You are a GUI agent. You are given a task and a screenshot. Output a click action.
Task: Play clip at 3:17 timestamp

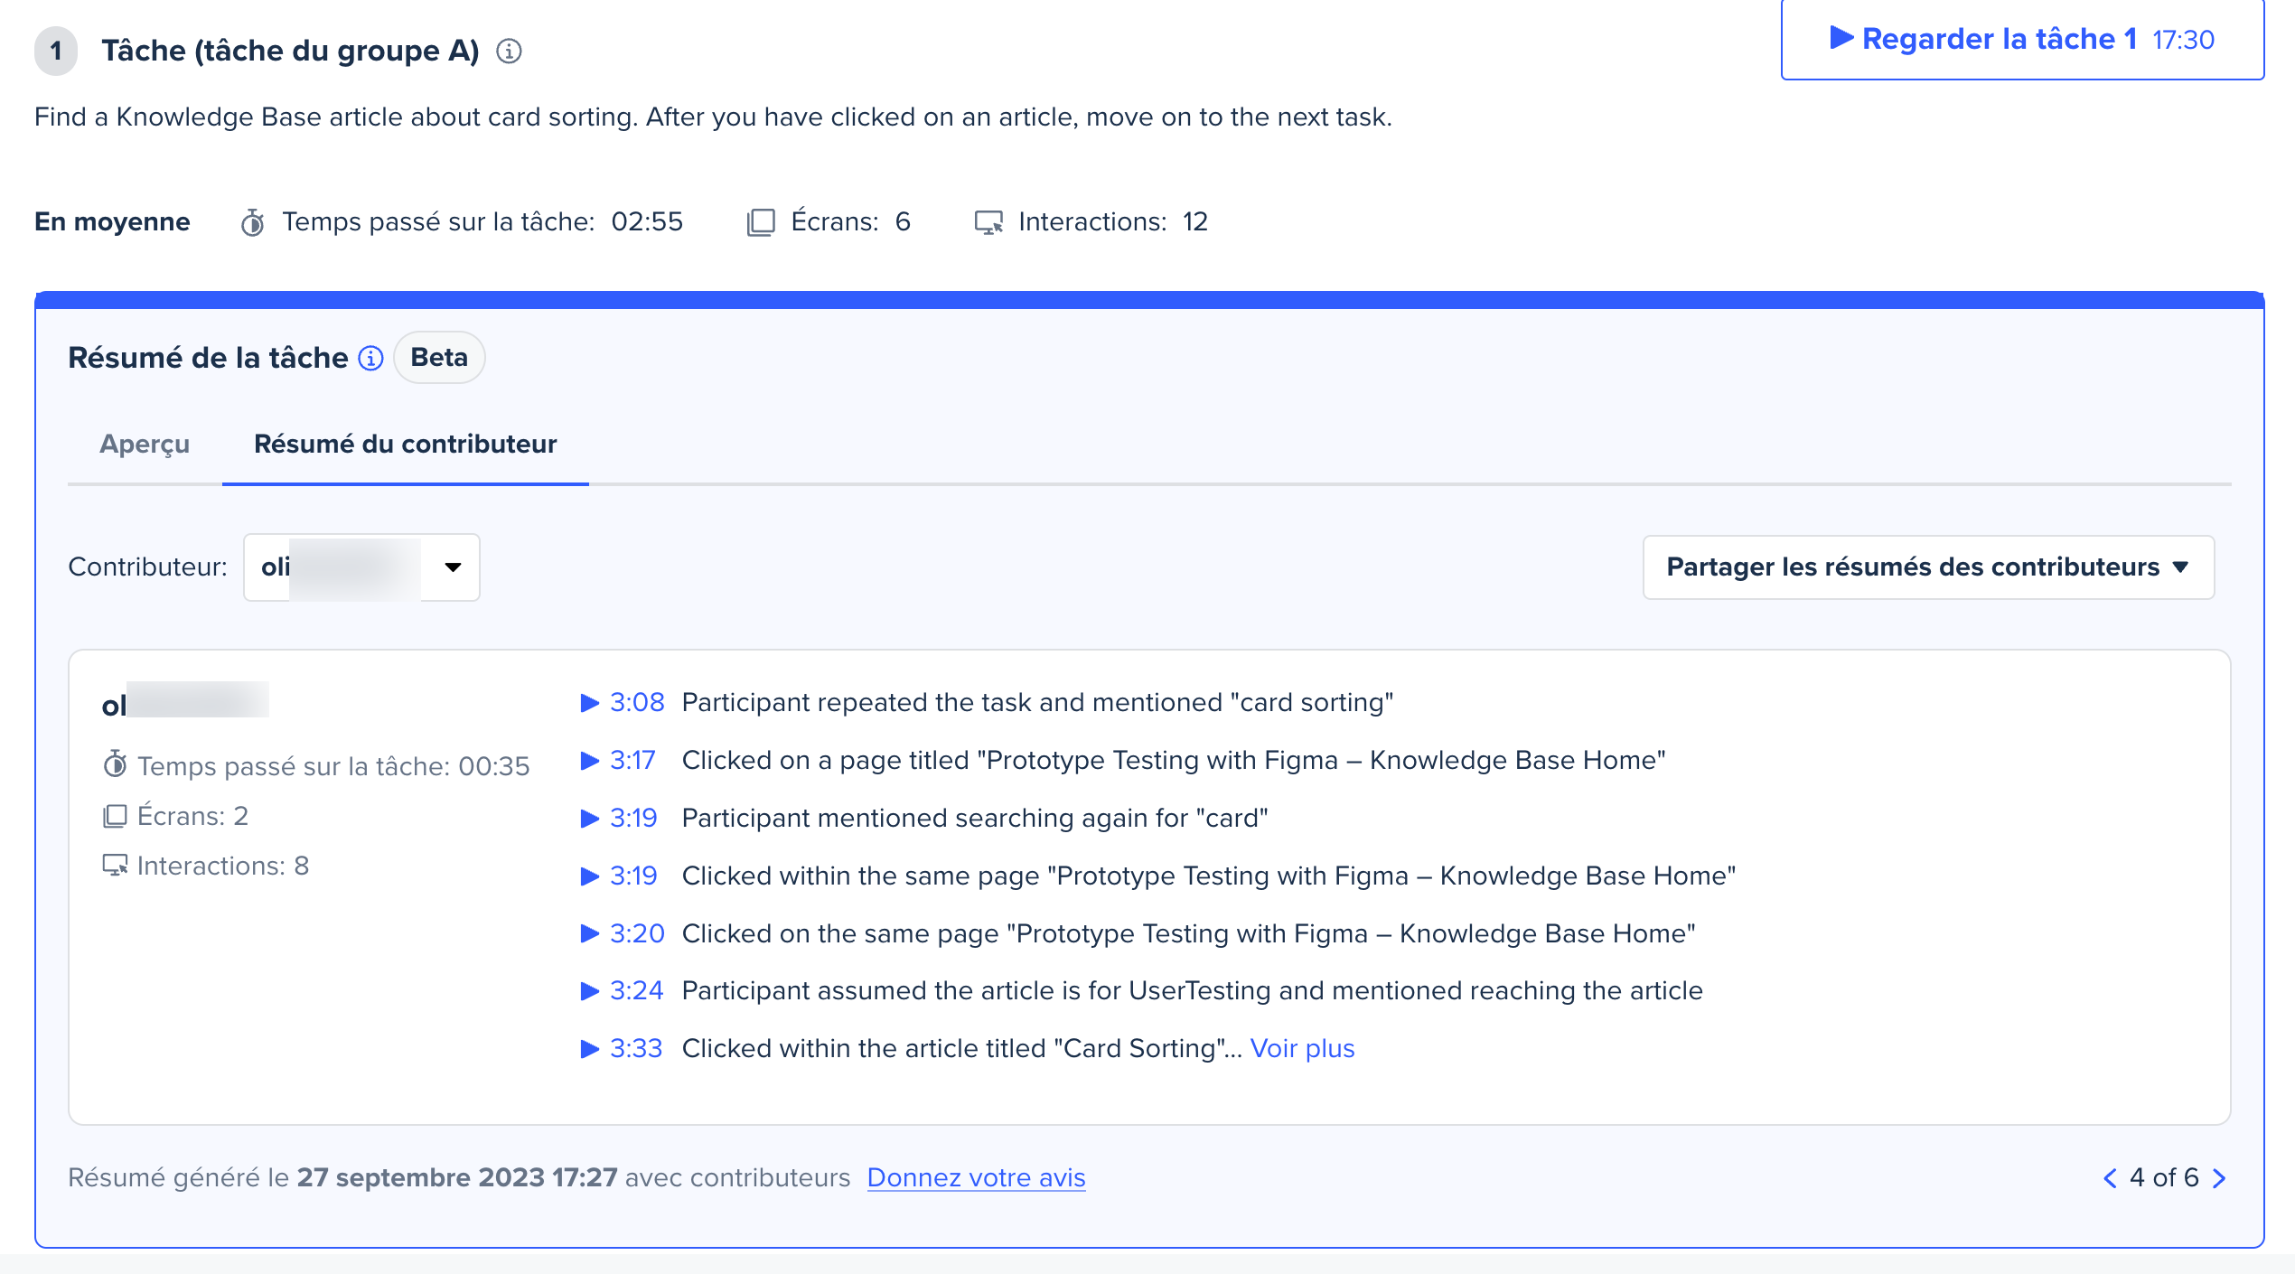coord(619,760)
